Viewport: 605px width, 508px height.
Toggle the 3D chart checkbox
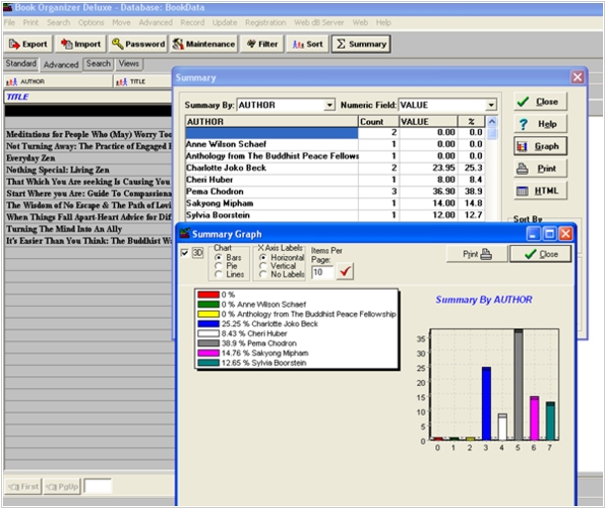[x=184, y=253]
